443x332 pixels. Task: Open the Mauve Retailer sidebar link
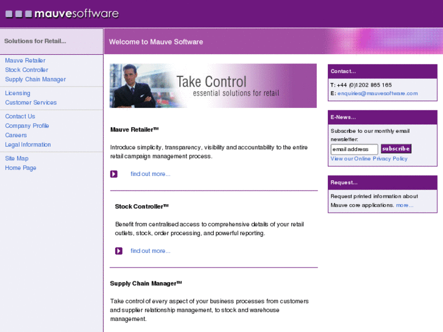pos(25,60)
